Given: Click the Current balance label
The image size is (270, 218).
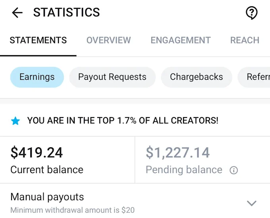Looking at the screenshot, I should click(47, 170).
